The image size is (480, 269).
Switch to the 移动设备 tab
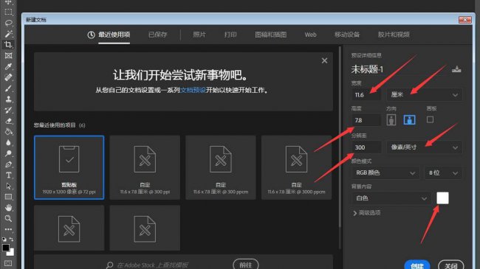point(347,35)
